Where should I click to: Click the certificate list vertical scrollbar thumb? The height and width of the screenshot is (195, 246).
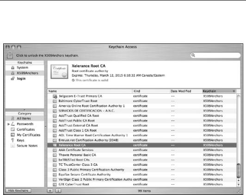click(238, 171)
